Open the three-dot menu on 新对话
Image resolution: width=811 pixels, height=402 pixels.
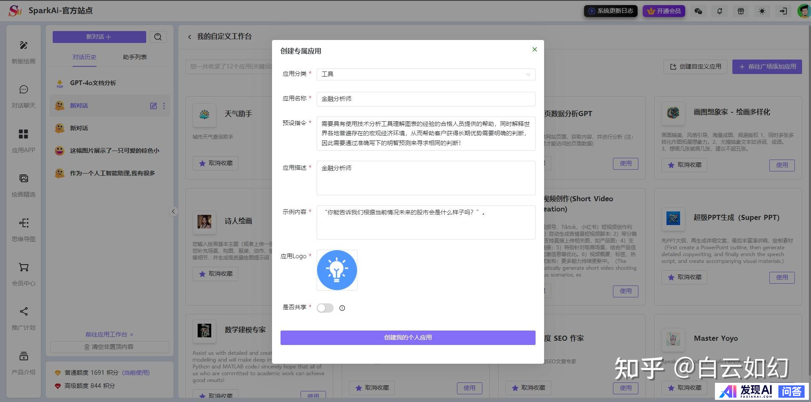click(x=164, y=106)
